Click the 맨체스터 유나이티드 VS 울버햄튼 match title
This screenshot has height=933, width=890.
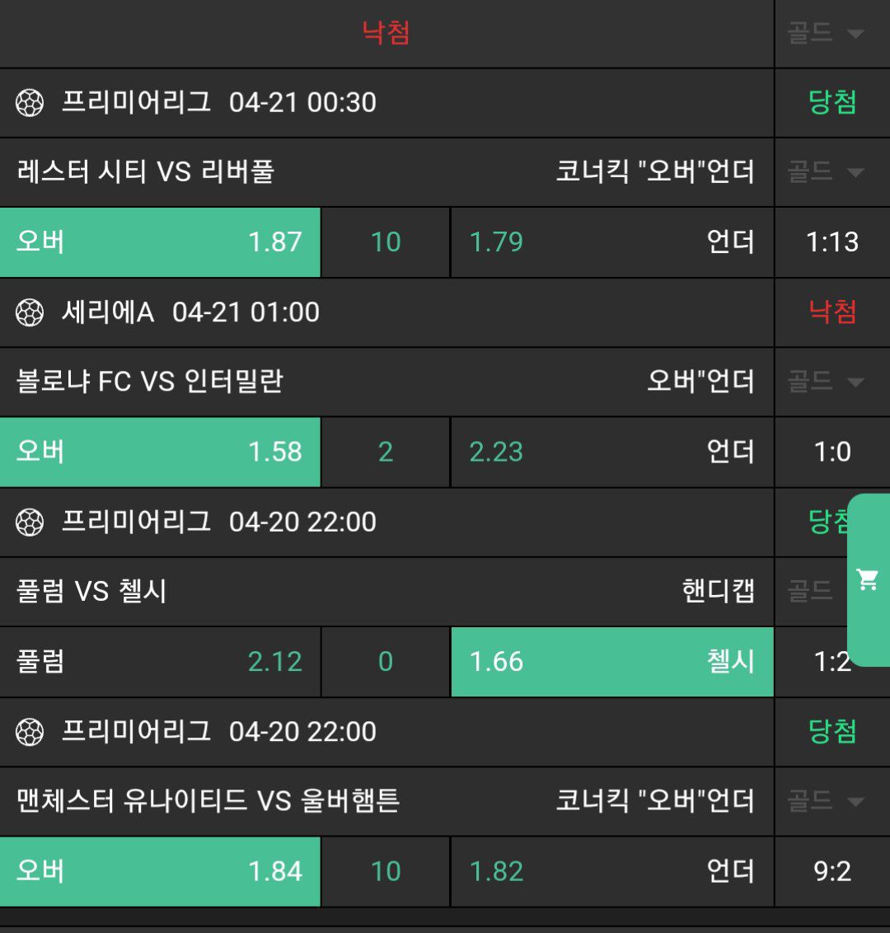point(208,800)
